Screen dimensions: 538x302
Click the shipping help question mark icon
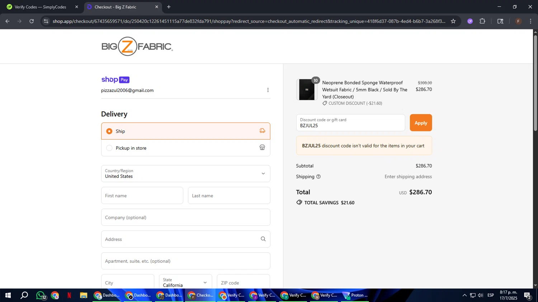(x=318, y=177)
